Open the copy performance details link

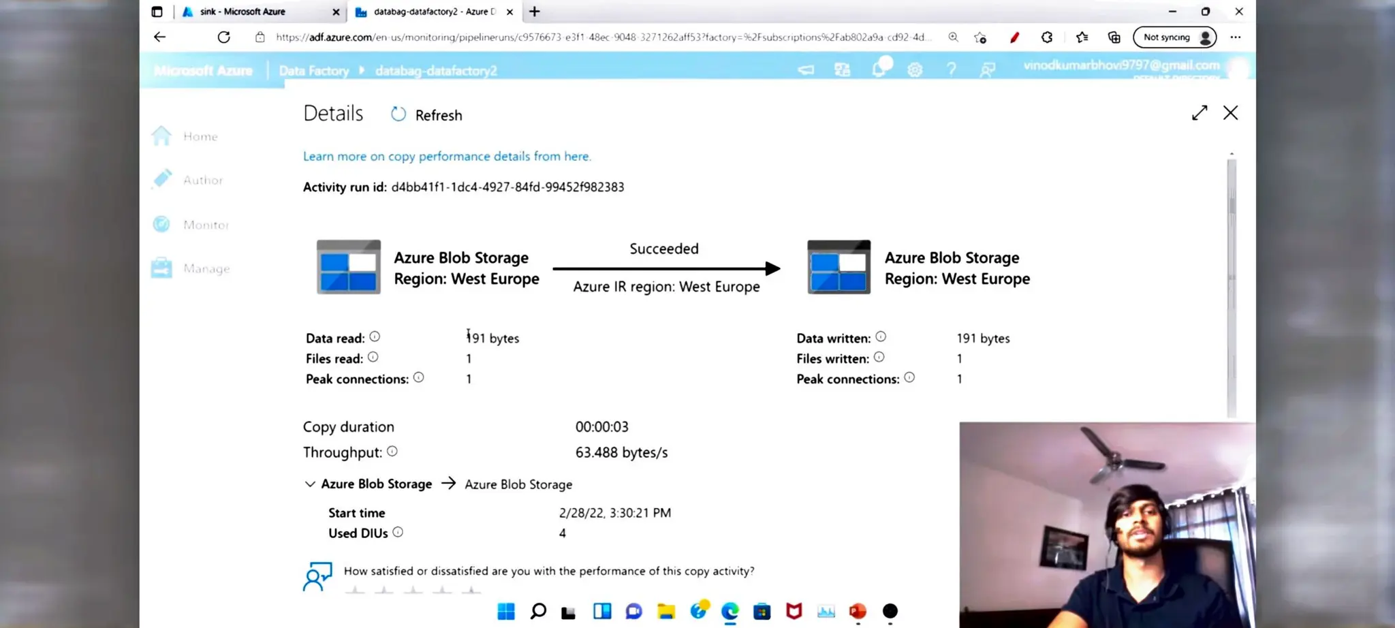(x=447, y=156)
